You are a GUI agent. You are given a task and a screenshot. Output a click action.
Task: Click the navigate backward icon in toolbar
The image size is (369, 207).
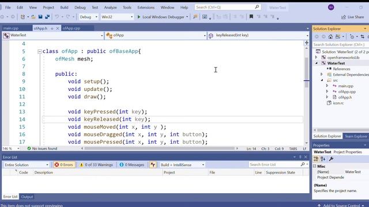pos(2,17)
